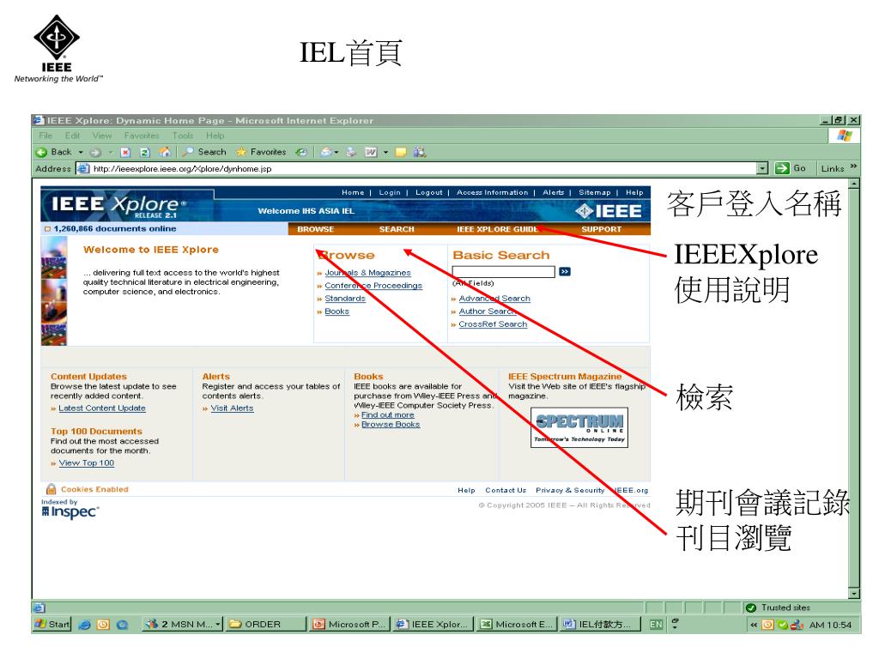Open the Search pane with the magnifier icon
This screenshot has height=659, width=879.
tap(204, 152)
